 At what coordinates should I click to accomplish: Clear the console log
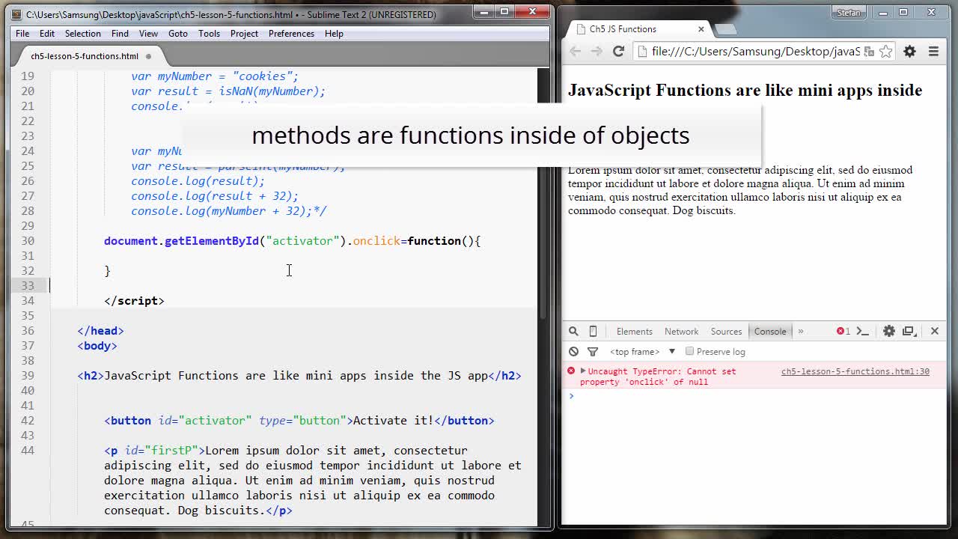click(573, 351)
